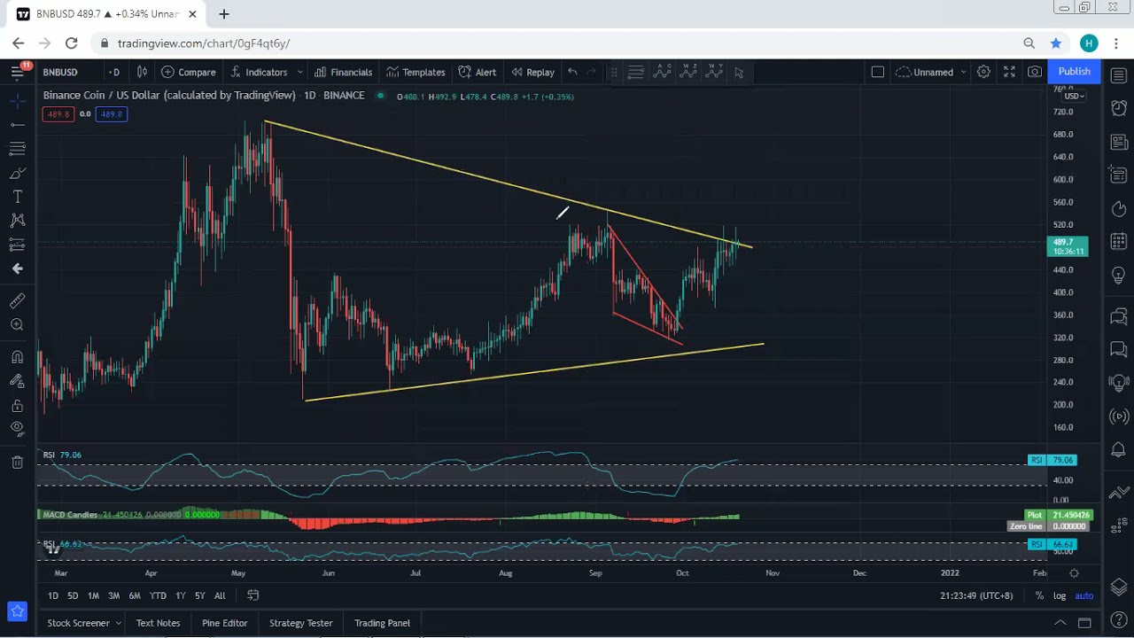Image resolution: width=1134 pixels, height=638 pixels.
Task: Select the ABCD pattern favorite tool
Action: coord(662,72)
